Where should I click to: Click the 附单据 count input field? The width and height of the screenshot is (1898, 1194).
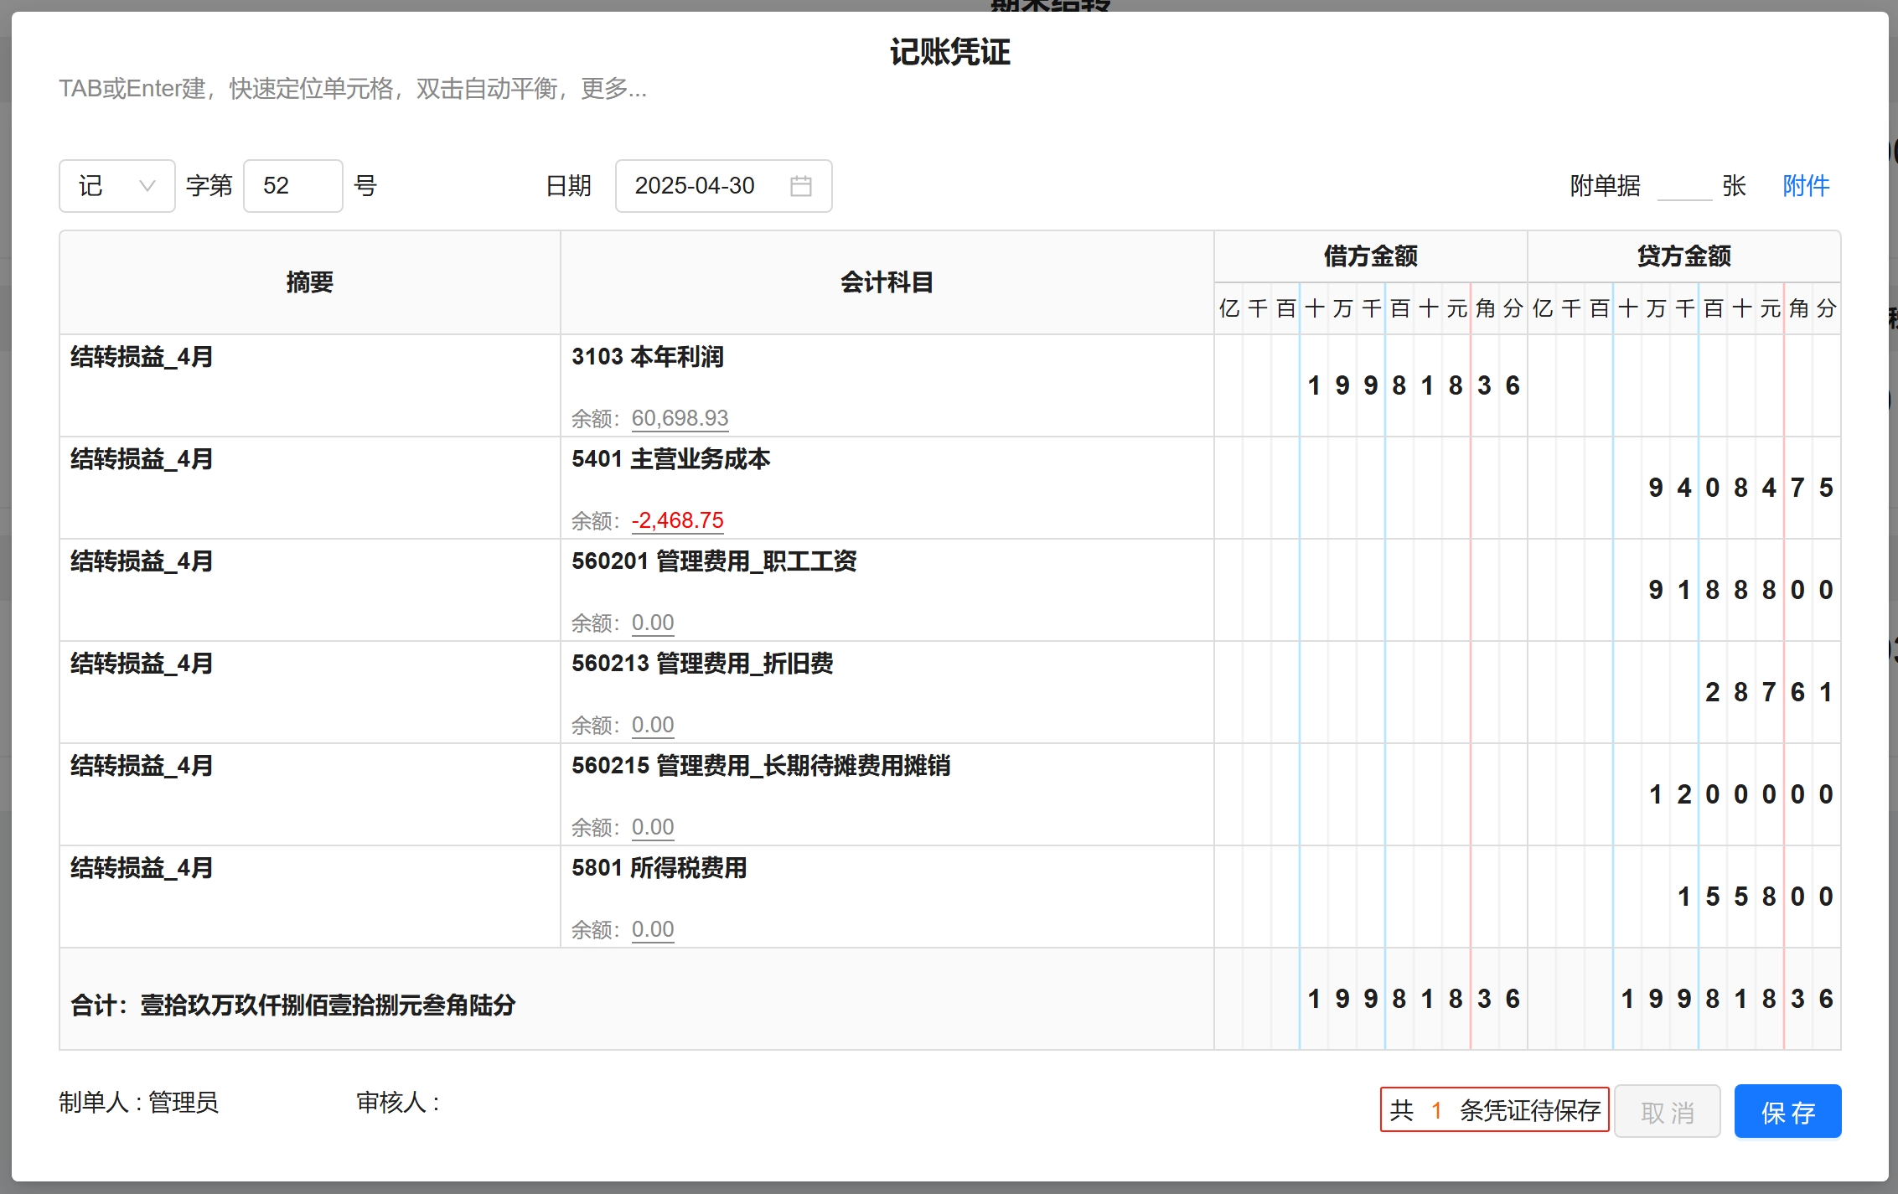point(1683,186)
